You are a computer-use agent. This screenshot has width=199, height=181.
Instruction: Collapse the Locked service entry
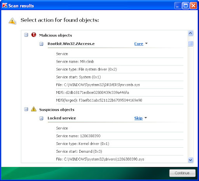click(41, 118)
